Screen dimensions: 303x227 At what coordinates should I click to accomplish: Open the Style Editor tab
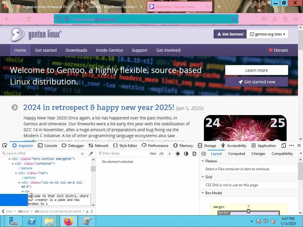125,145
